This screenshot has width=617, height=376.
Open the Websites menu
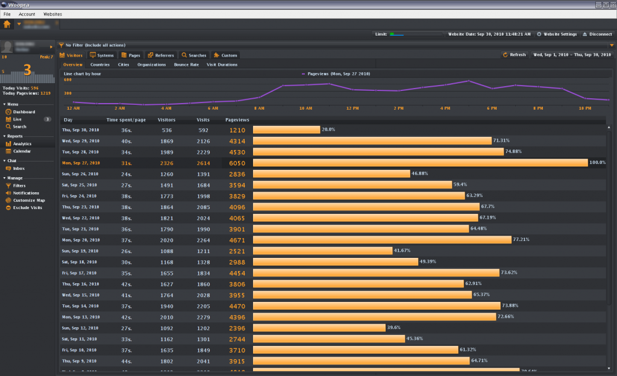click(x=52, y=14)
